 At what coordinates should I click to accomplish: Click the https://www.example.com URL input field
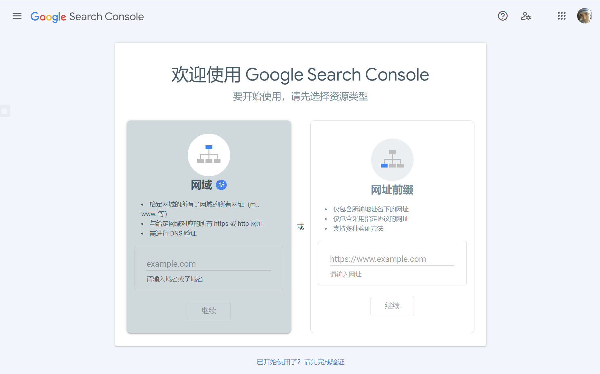pos(392,259)
